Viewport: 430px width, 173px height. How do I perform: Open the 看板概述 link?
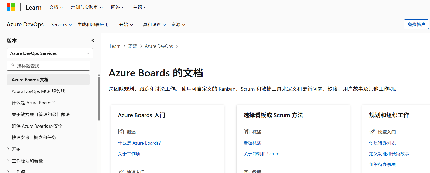click(x=252, y=143)
